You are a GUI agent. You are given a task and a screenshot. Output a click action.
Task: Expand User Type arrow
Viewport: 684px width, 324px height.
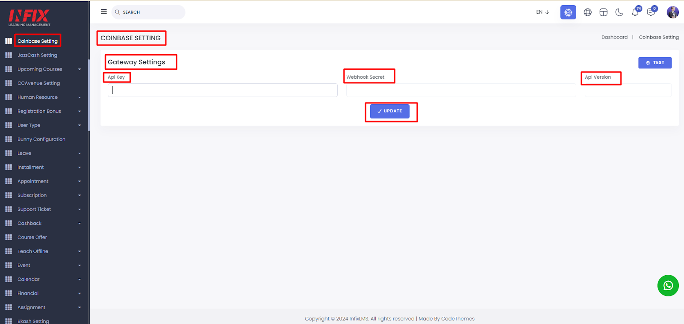tap(80, 125)
